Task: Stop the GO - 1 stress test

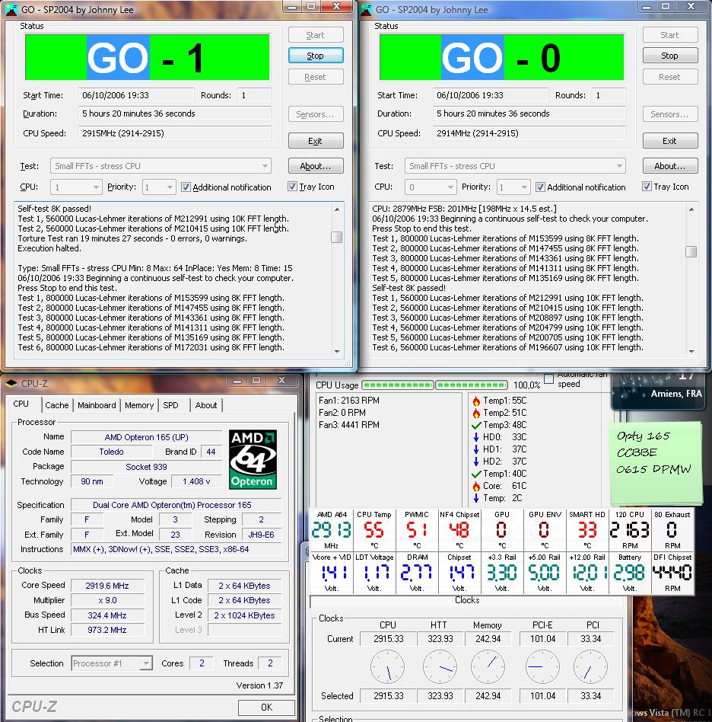Action: [316, 56]
